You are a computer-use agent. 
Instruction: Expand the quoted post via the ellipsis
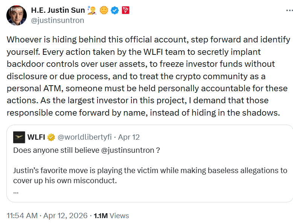[x=16, y=190]
